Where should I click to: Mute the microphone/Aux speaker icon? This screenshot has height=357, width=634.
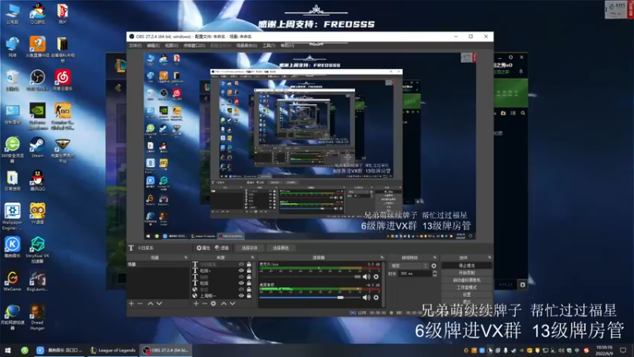click(x=366, y=277)
